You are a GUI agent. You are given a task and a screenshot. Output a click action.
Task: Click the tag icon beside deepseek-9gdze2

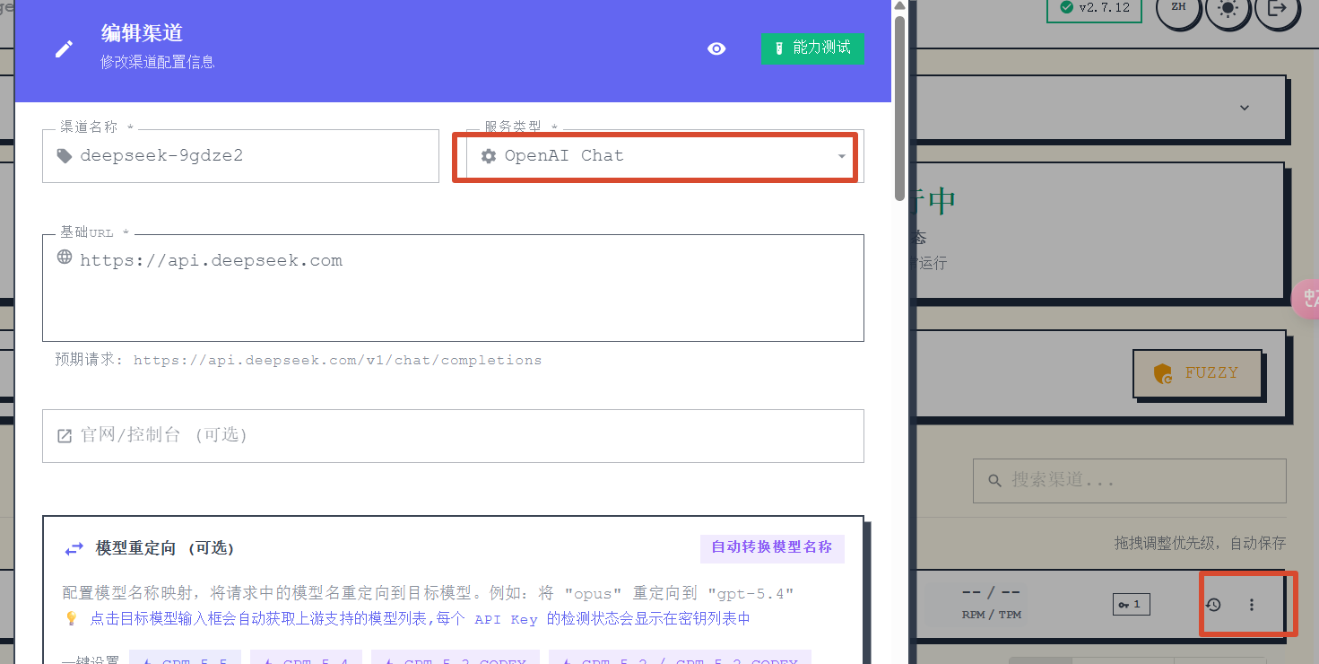click(x=65, y=156)
